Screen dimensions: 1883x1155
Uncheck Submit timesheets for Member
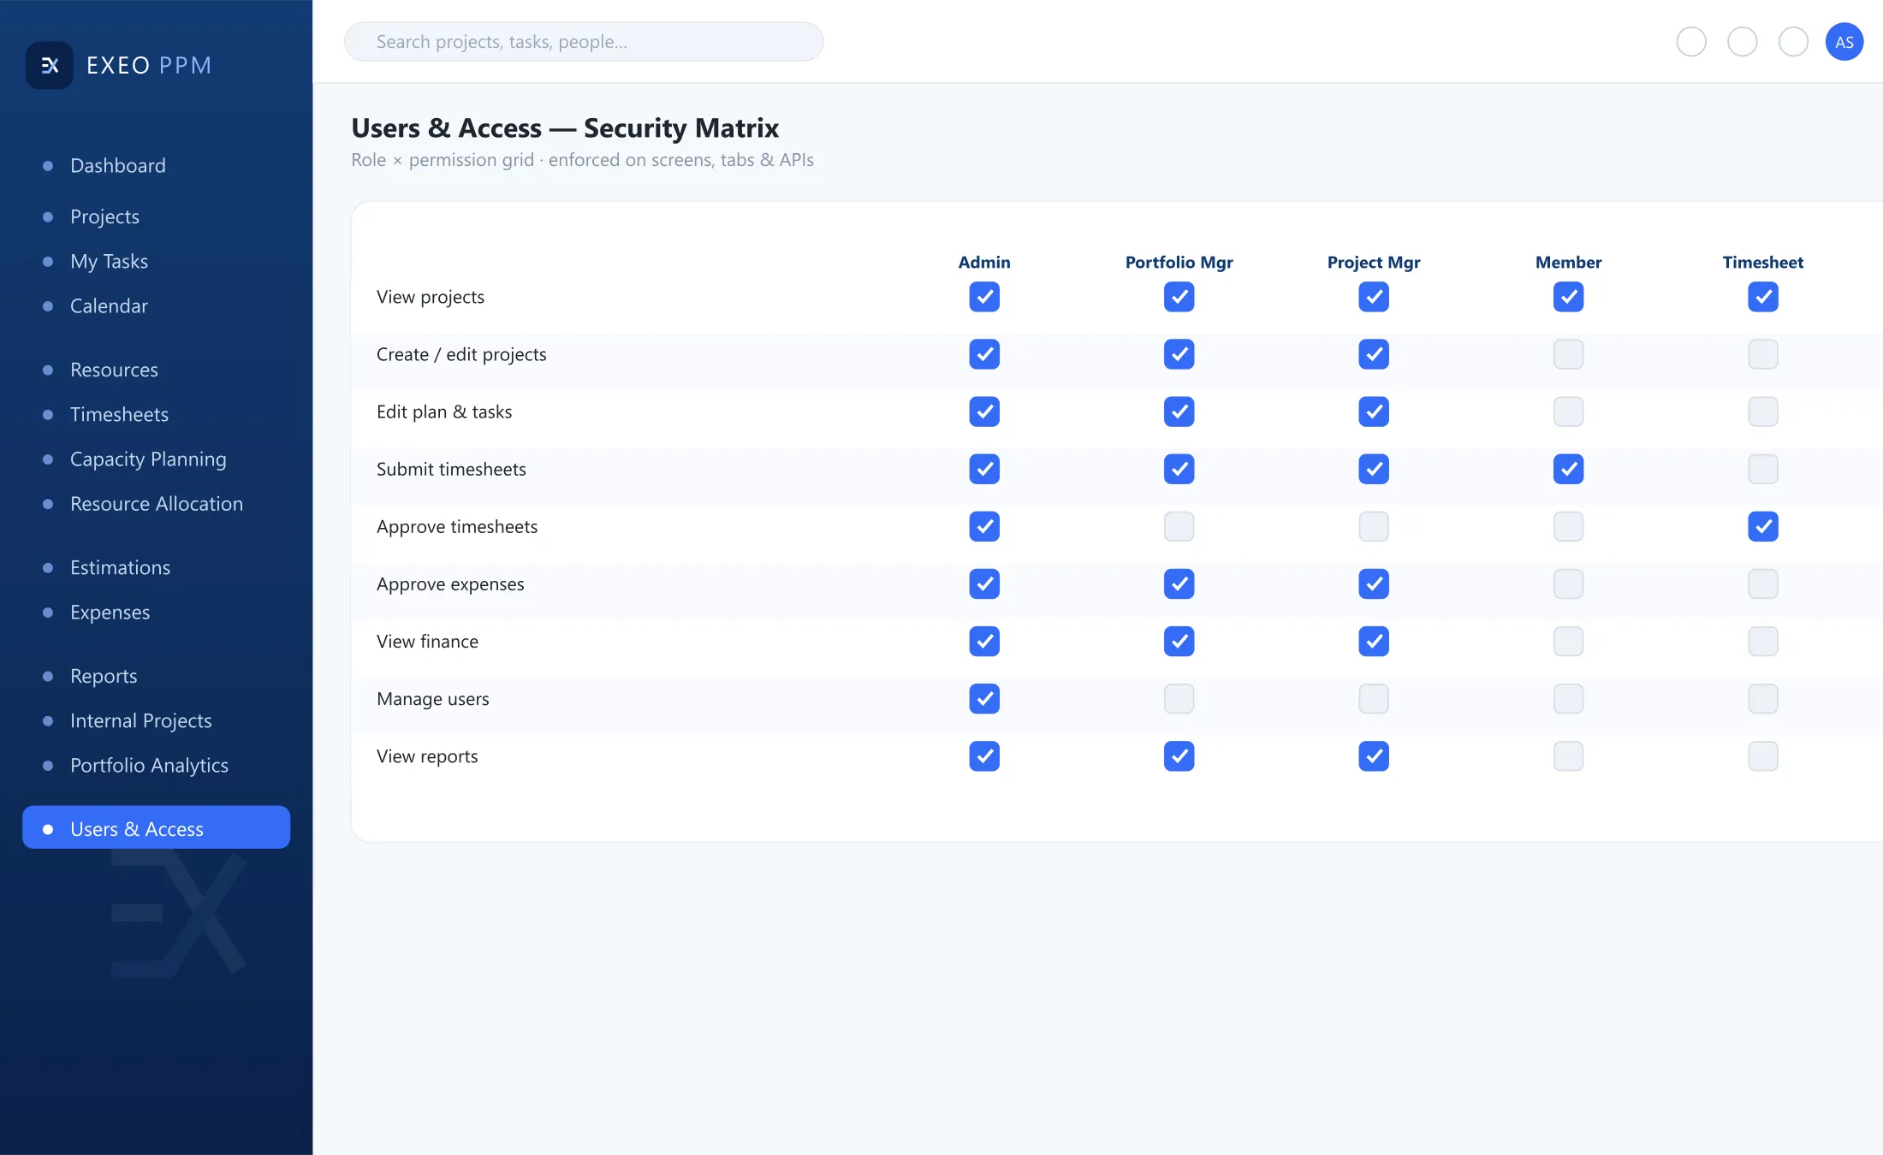pos(1568,469)
